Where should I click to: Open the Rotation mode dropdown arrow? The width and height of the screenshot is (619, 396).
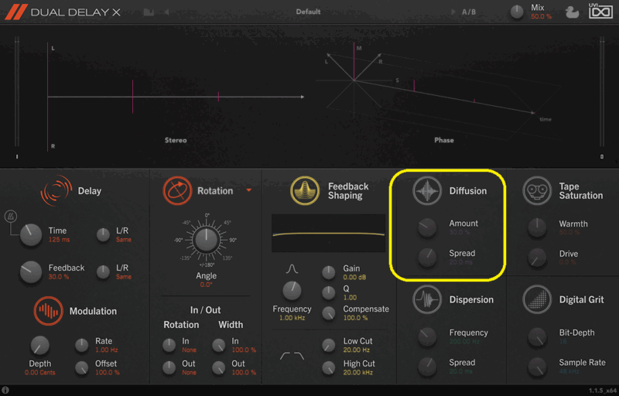click(x=249, y=190)
